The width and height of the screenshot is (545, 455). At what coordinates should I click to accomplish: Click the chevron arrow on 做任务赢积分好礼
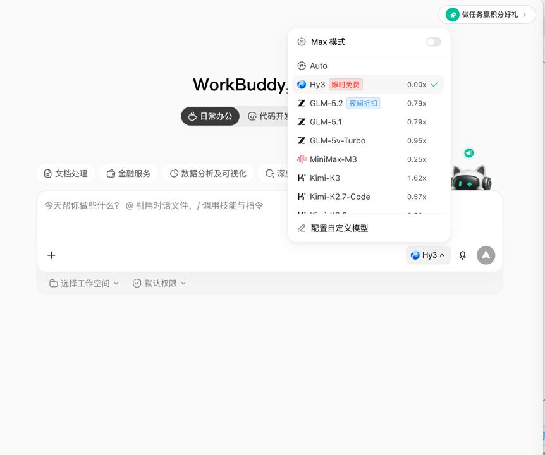click(525, 15)
